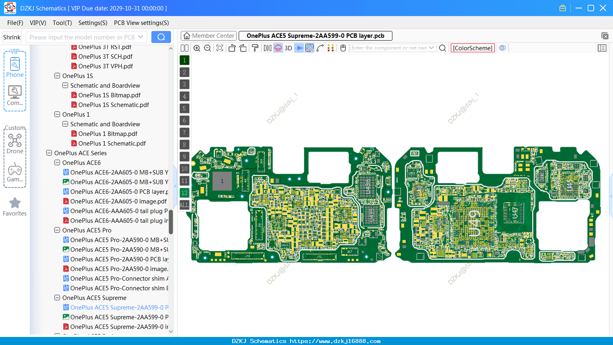Toggle the right side panel icon

602,48
